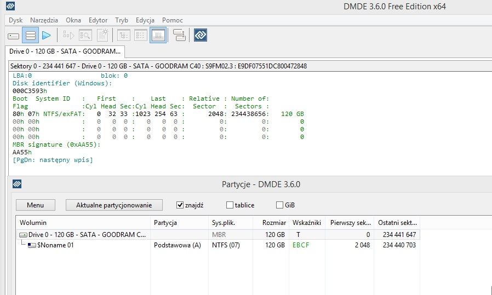Click the Rozmiar column header
Viewport: 492px width, 295px height.
point(271,223)
